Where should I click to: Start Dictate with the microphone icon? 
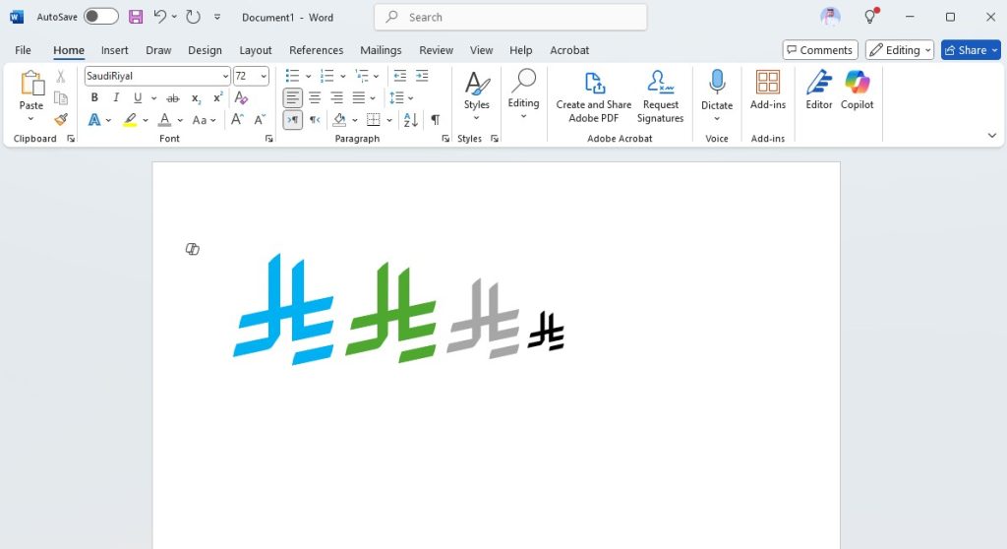717,91
